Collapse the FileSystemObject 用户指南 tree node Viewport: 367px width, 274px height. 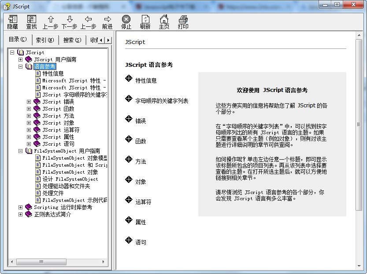(x=20, y=151)
